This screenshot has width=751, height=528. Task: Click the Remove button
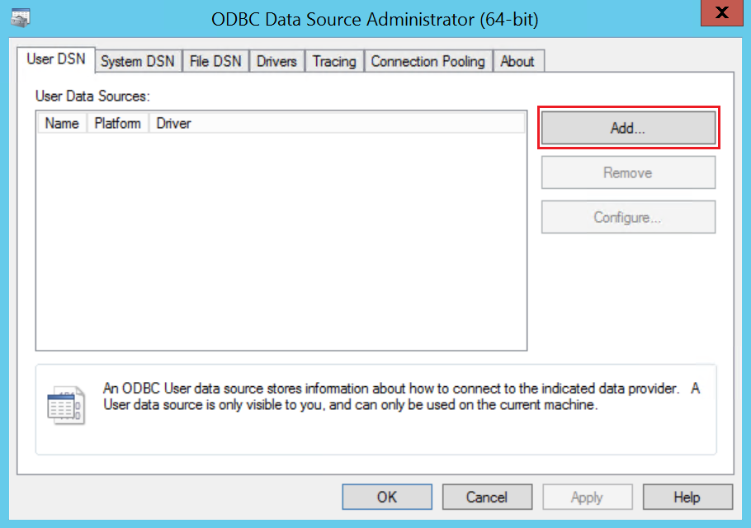click(x=628, y=172)
